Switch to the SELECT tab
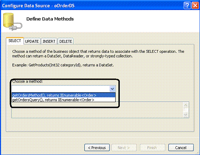 pos(15,41)
